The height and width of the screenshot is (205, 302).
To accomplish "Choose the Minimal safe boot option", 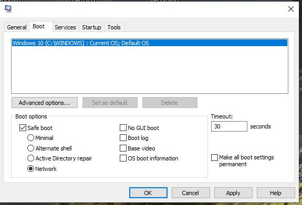I will pyautogui.click(x=30, y=138).
